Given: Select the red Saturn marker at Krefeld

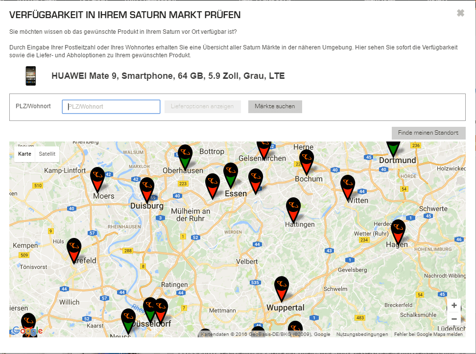Looking at the screenshot, I should pos(74,251).
